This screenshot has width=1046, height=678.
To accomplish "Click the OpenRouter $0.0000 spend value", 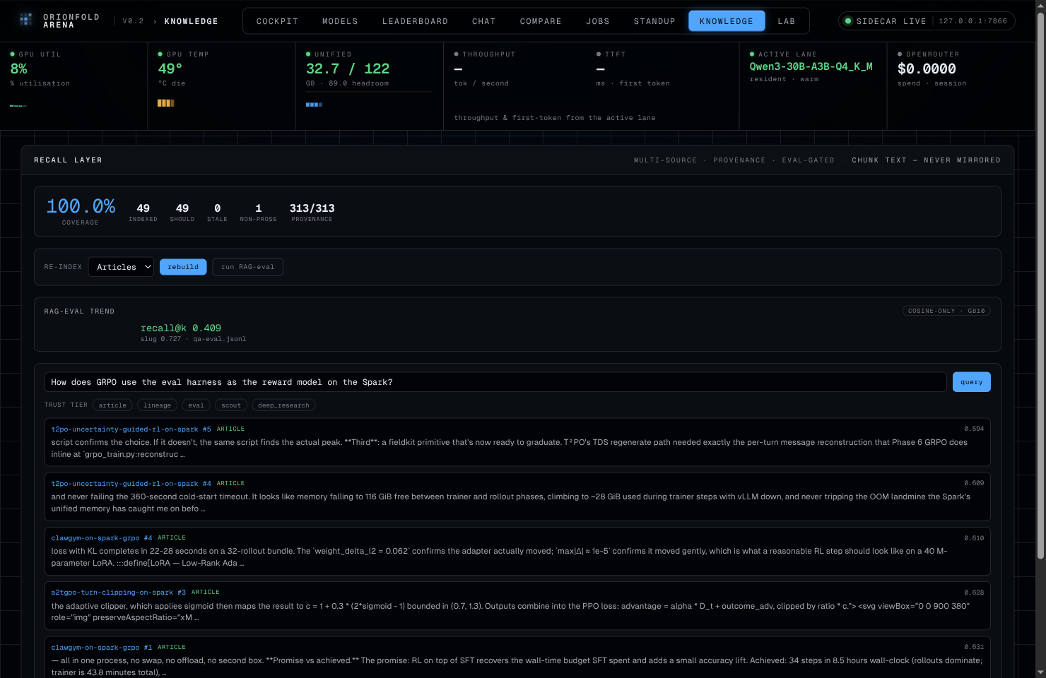I will point(927,69).
